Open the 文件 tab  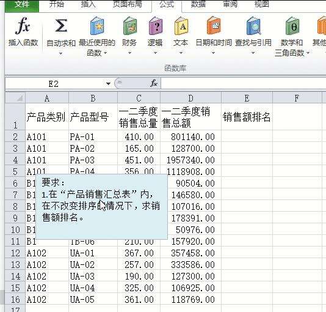21,5
